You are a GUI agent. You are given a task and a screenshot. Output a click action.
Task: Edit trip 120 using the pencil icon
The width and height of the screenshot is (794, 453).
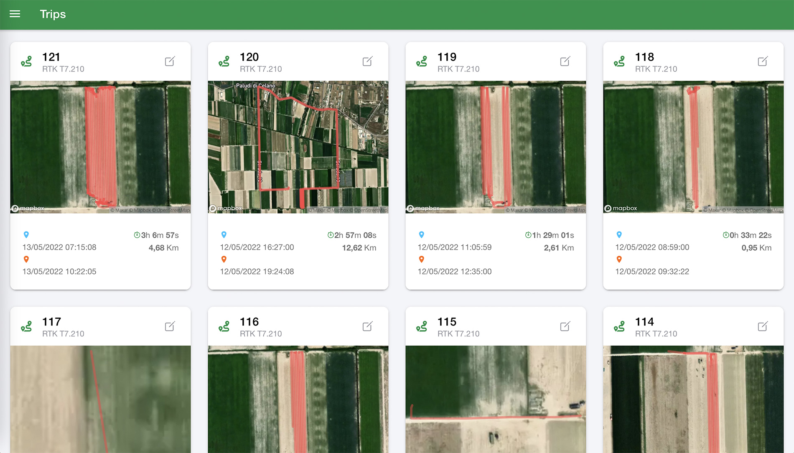click(x=367, y=61)
